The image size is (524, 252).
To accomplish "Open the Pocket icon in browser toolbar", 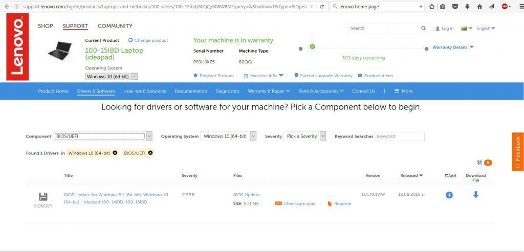I will pyautogui.click(x=455, y=6).
